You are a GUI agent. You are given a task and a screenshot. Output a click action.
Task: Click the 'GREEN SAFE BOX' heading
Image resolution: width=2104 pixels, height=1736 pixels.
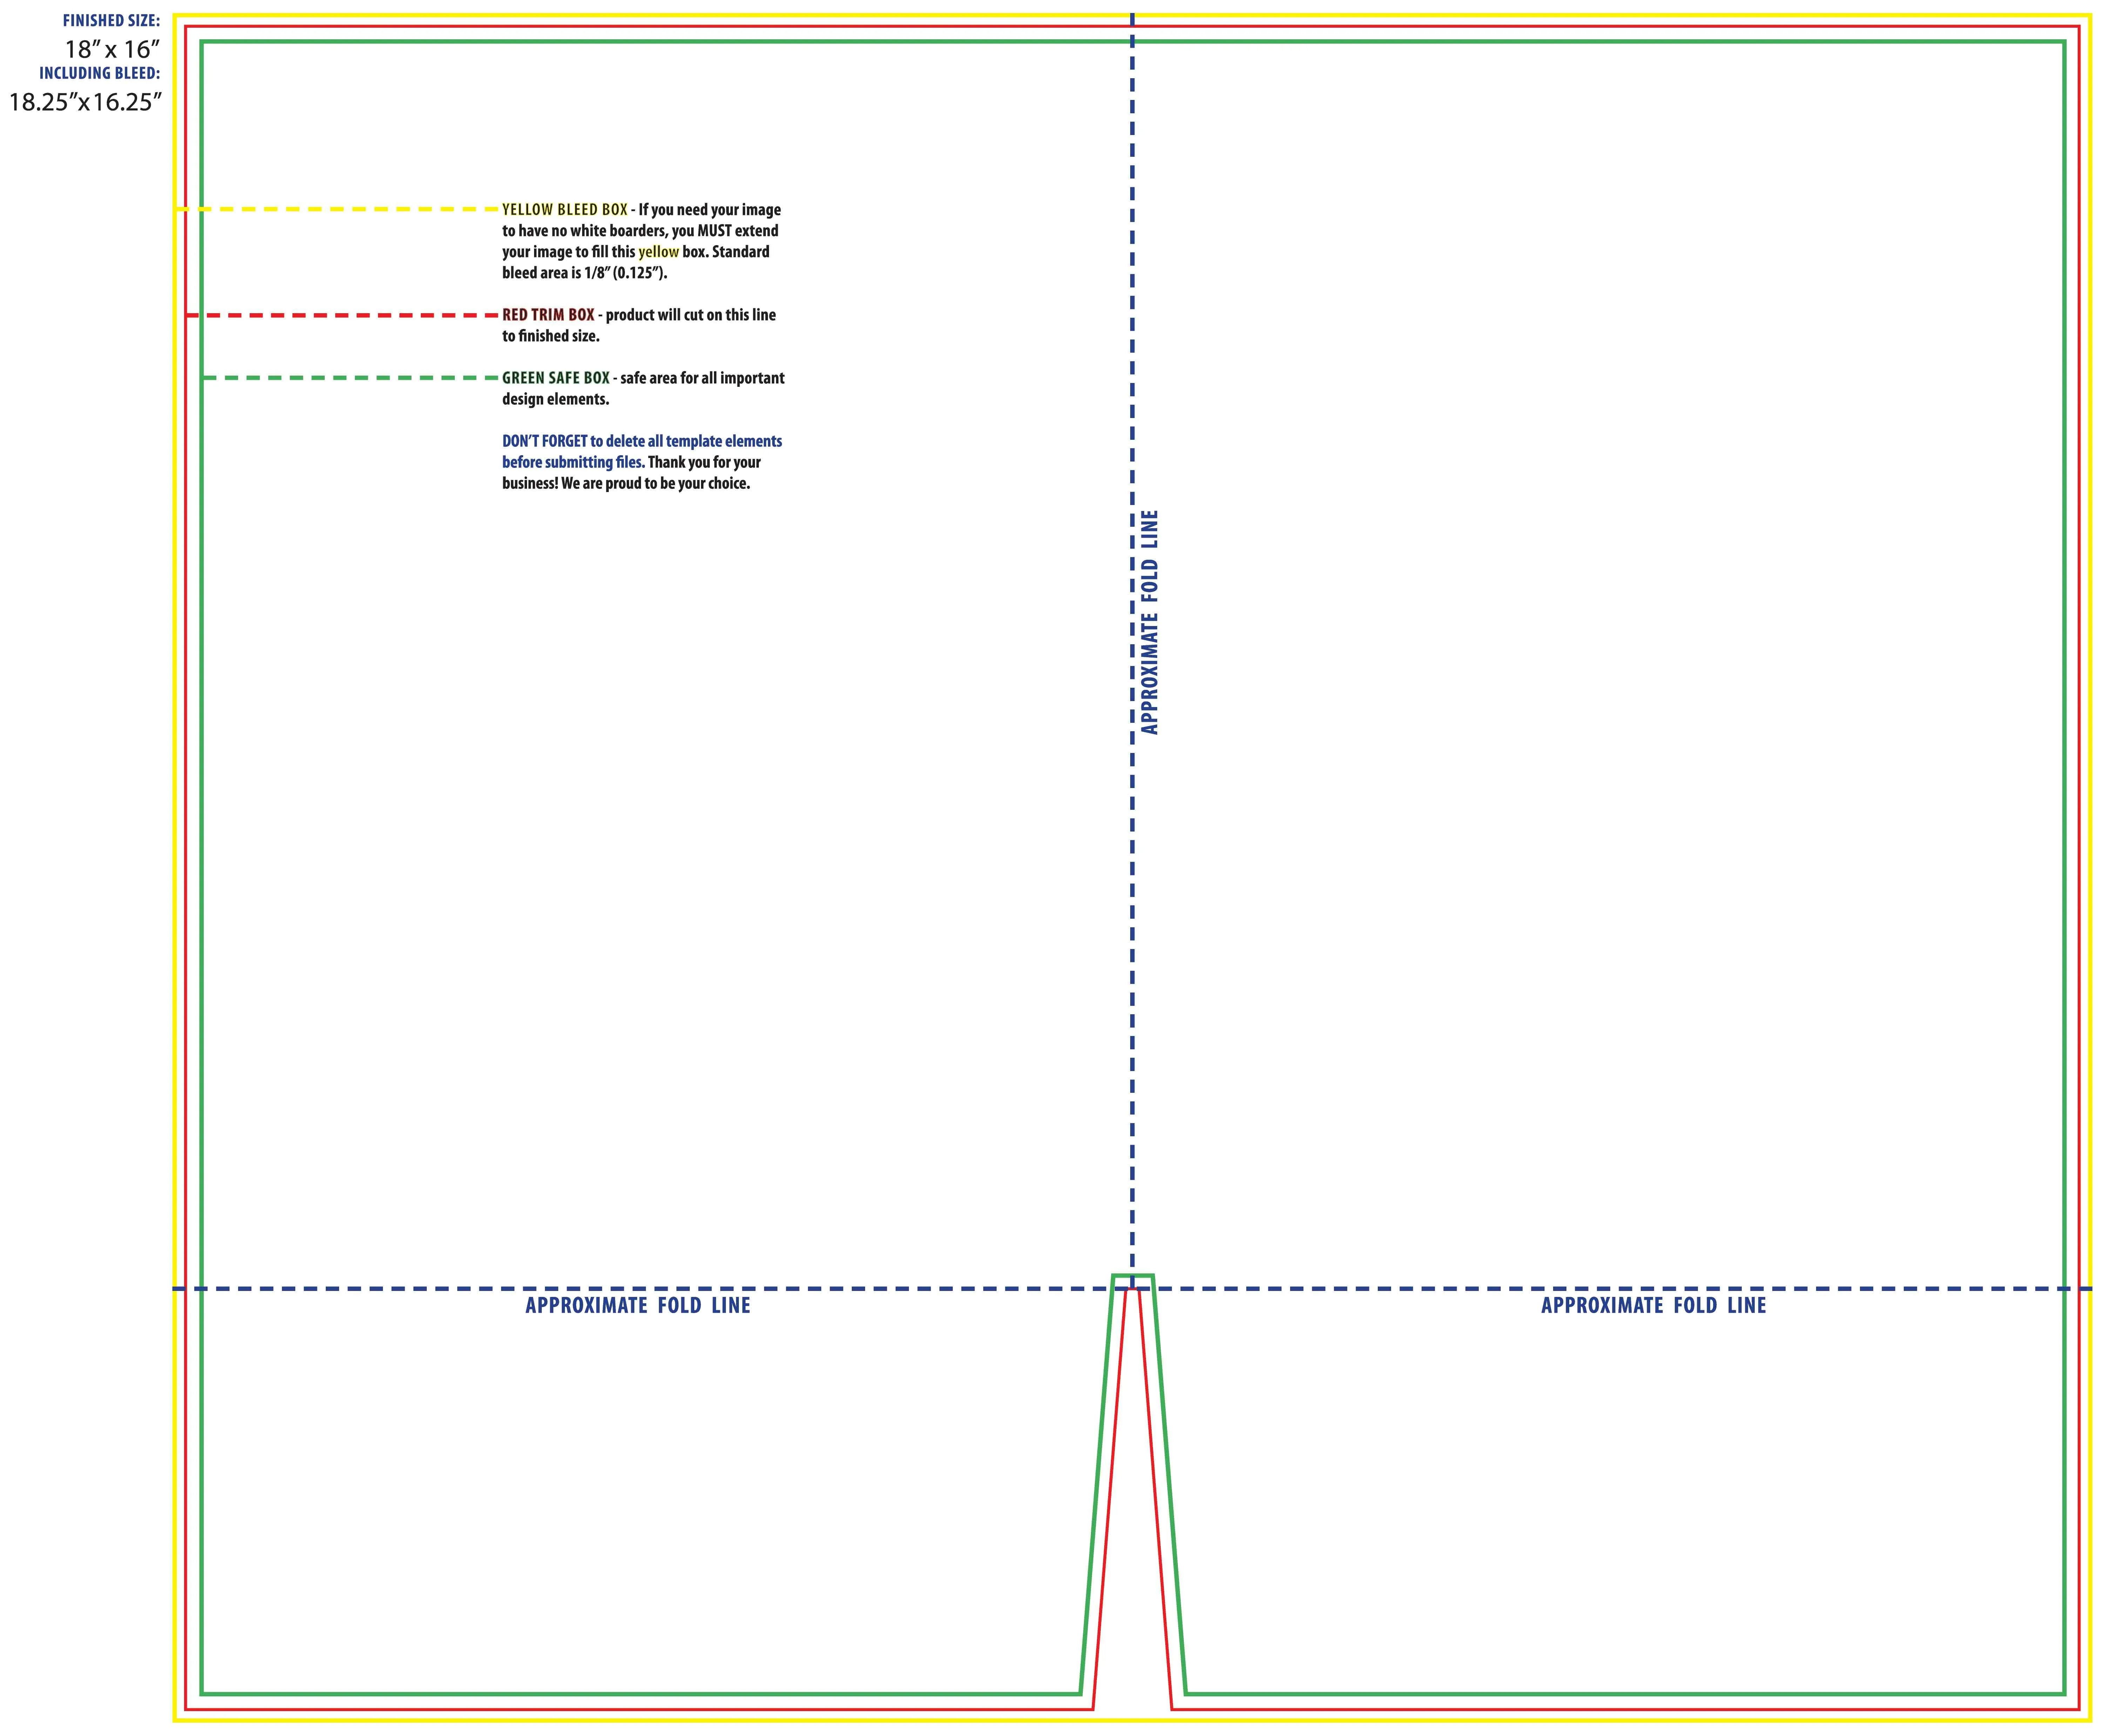(x=556, y=378)
